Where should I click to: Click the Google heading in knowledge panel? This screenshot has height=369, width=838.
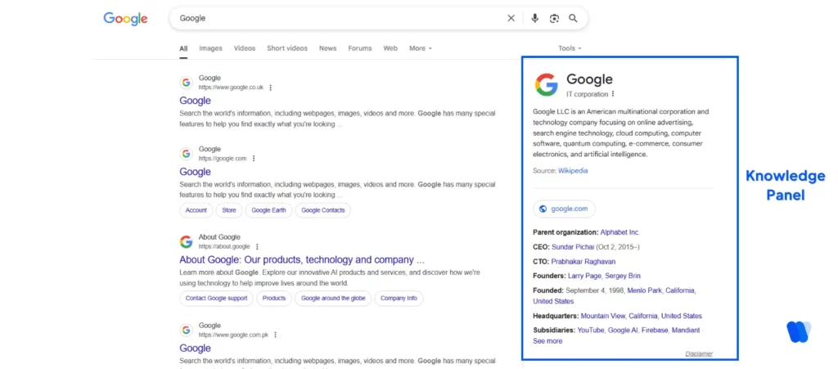click(589, 79)
